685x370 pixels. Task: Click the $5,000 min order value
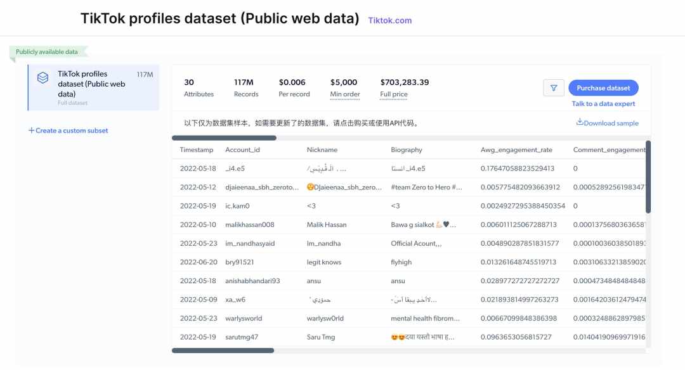click(344, 82)
